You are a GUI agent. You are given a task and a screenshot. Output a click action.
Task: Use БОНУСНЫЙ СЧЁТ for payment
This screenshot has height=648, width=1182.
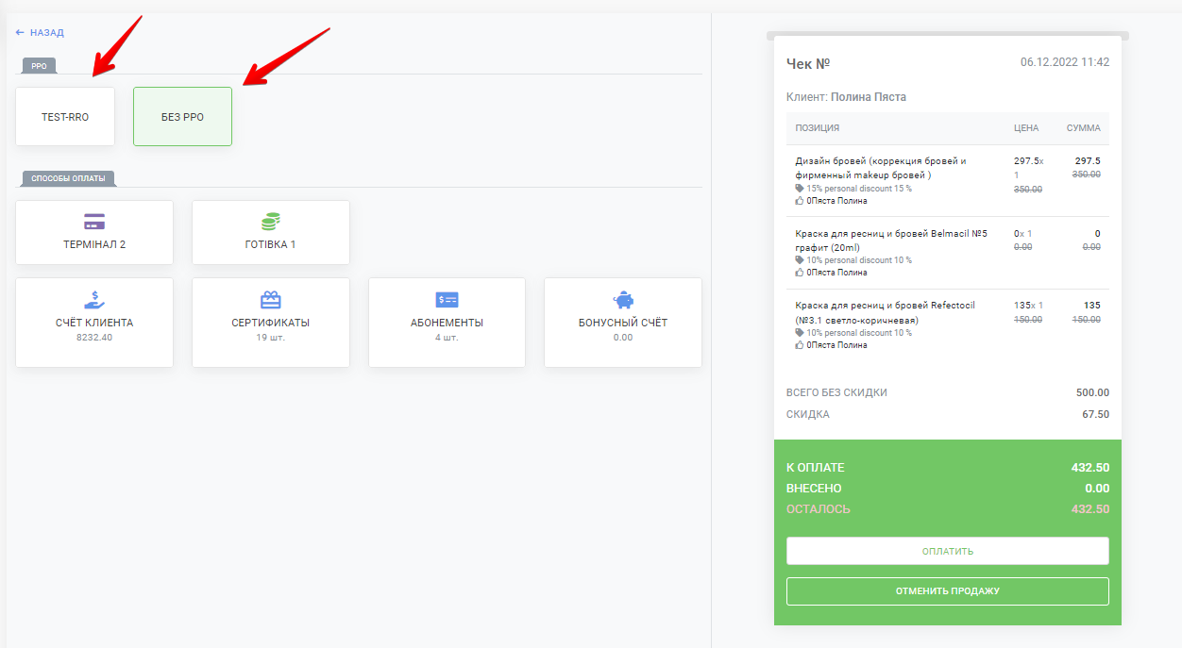[623, 322]
